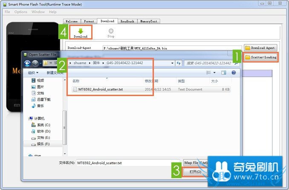This screenshot has width=289, height=190.
Task: Select drive 文档 (E:)
Action: pos(41,138)
